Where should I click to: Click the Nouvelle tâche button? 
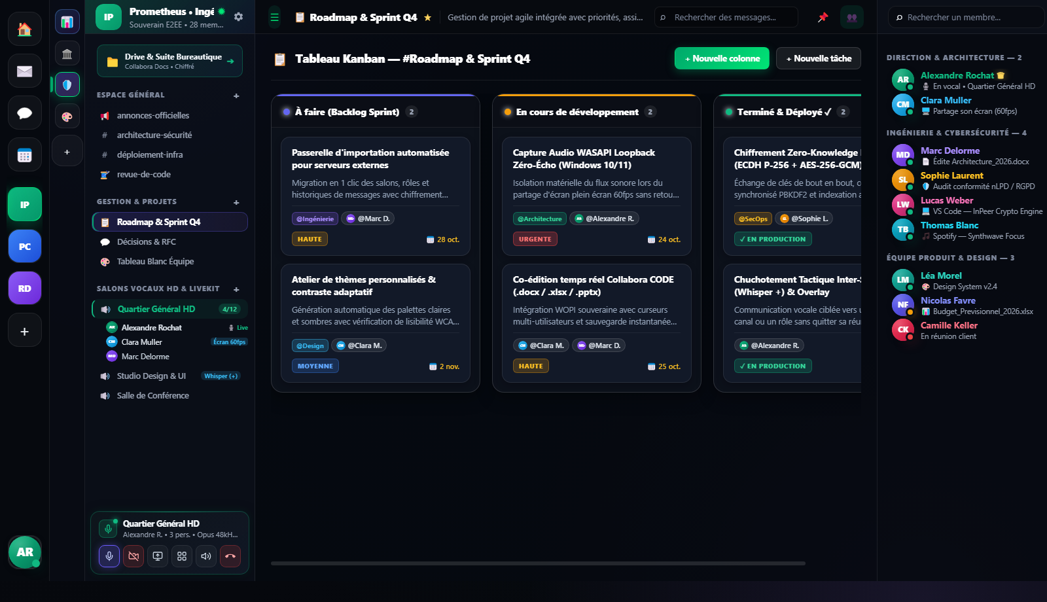pyautogui.click(x=819, y=58)
